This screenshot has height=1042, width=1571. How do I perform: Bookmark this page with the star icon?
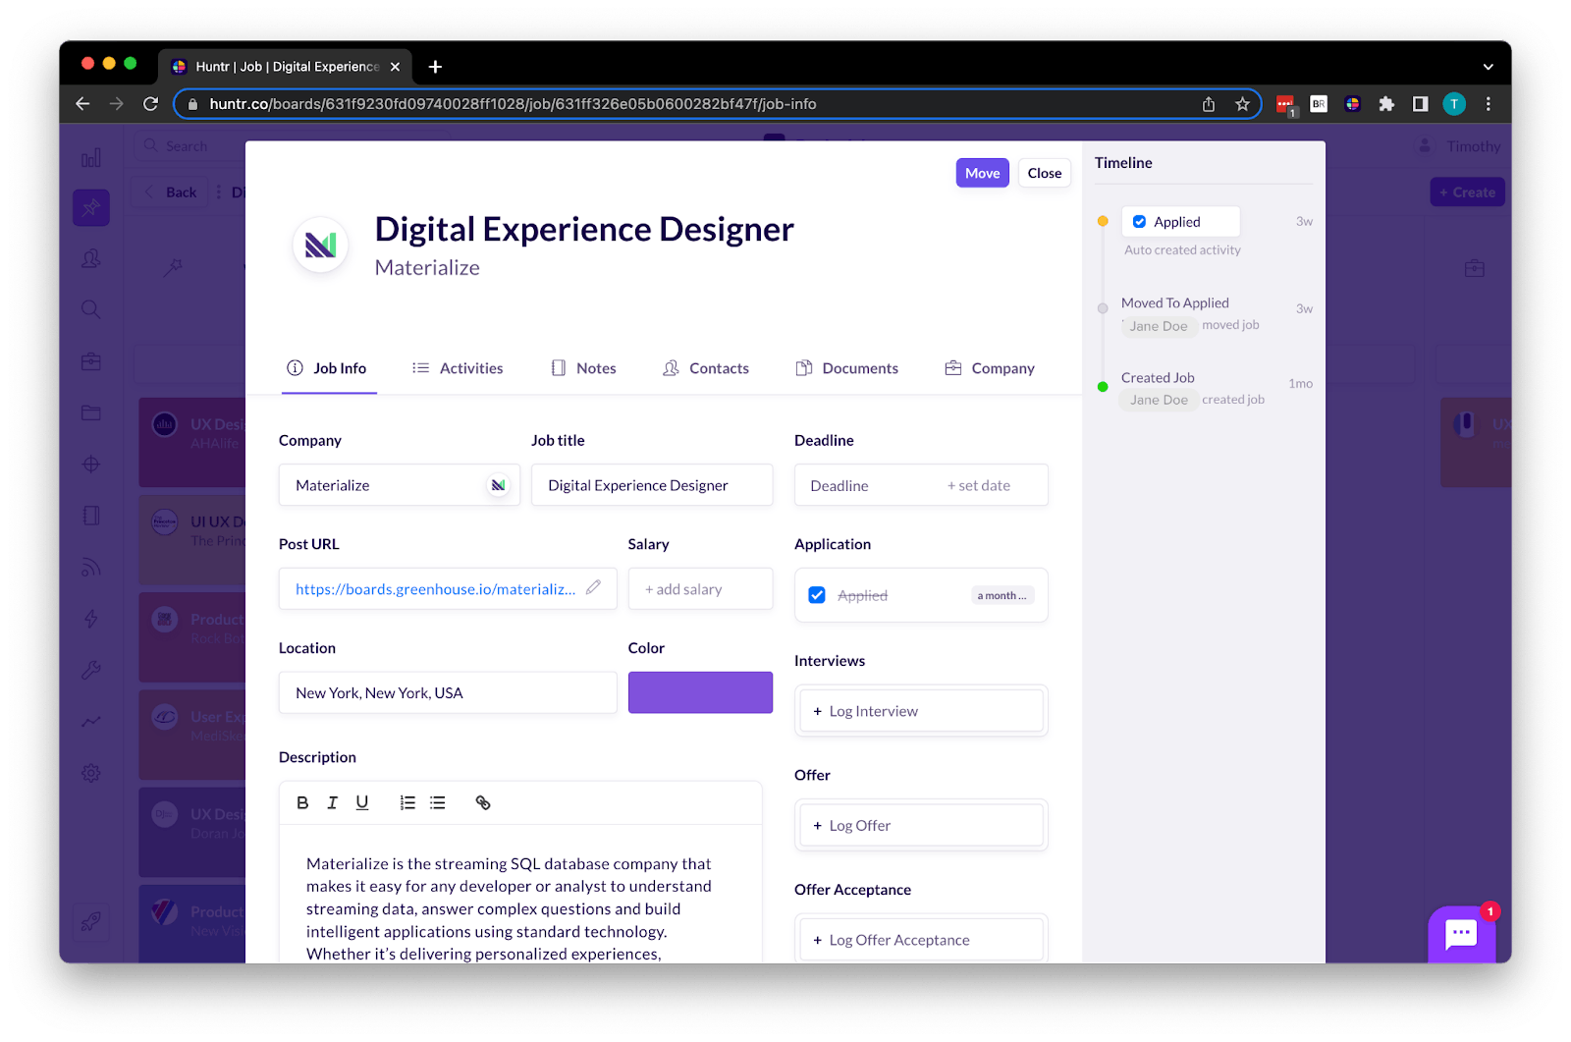[1242, 104]
